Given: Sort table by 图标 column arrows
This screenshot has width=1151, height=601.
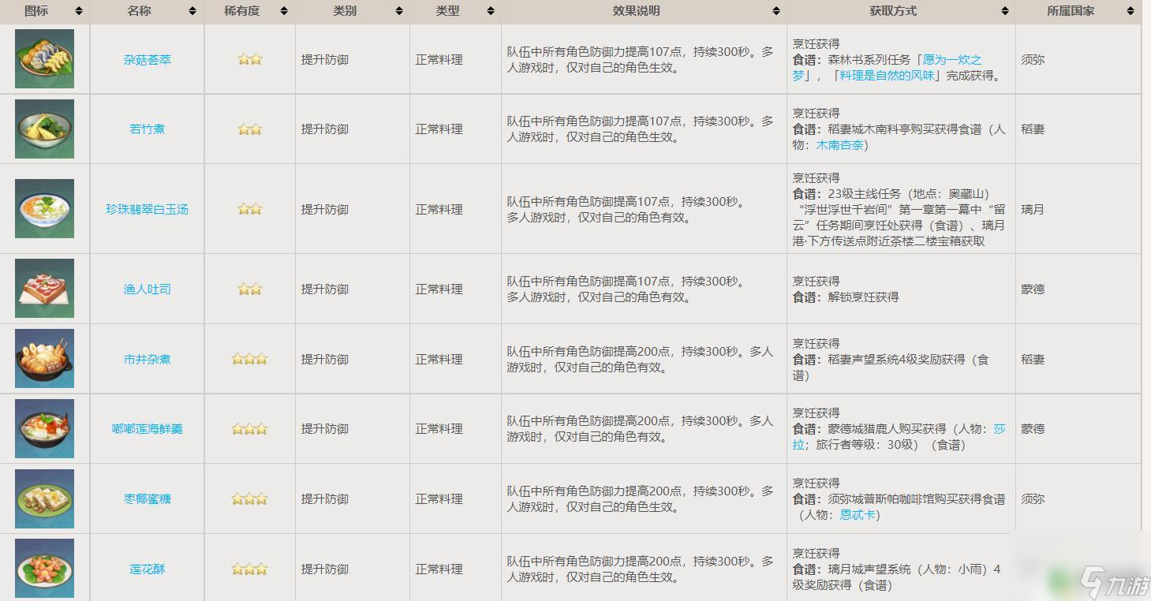Looking at the screenshot, I should [79, 11].
